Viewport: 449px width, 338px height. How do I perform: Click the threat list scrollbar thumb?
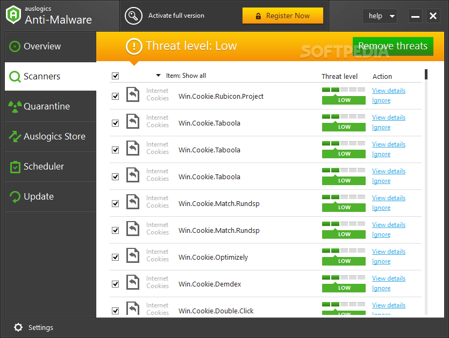coord(426,74)
